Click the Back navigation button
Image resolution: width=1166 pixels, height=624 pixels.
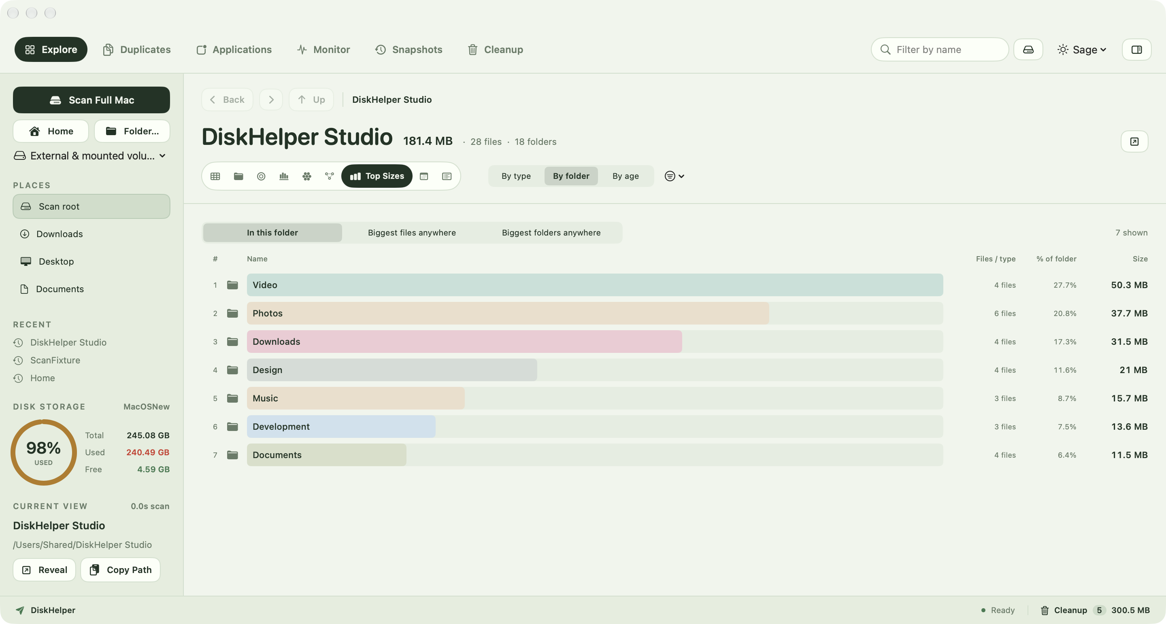pyautogui.click(x=227, y=100)
